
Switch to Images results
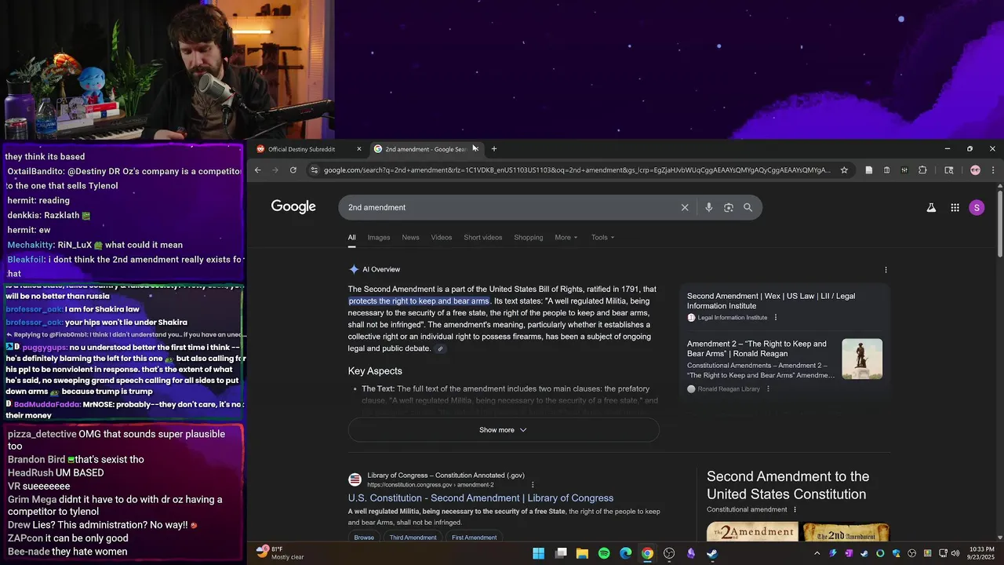(379, 237)
